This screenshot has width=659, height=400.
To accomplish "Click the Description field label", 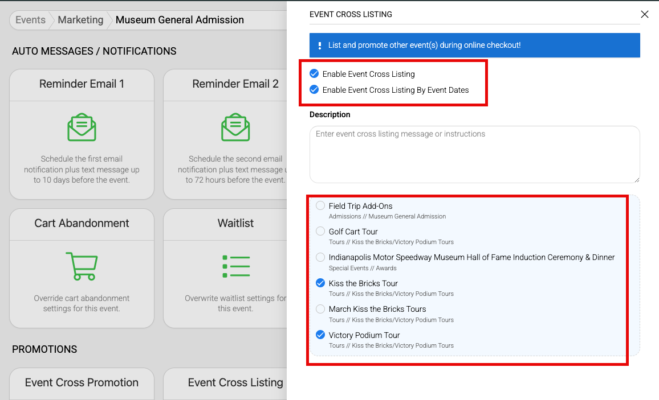I will [x=329, y=114].
